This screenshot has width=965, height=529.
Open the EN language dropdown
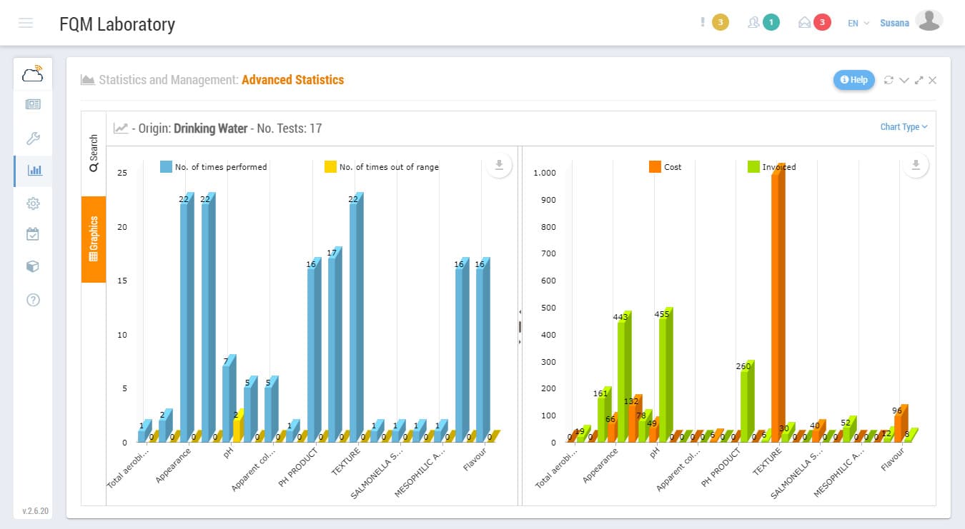tap(858, 23)
